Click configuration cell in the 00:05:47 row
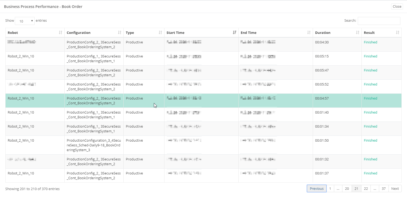 point(94,73)
